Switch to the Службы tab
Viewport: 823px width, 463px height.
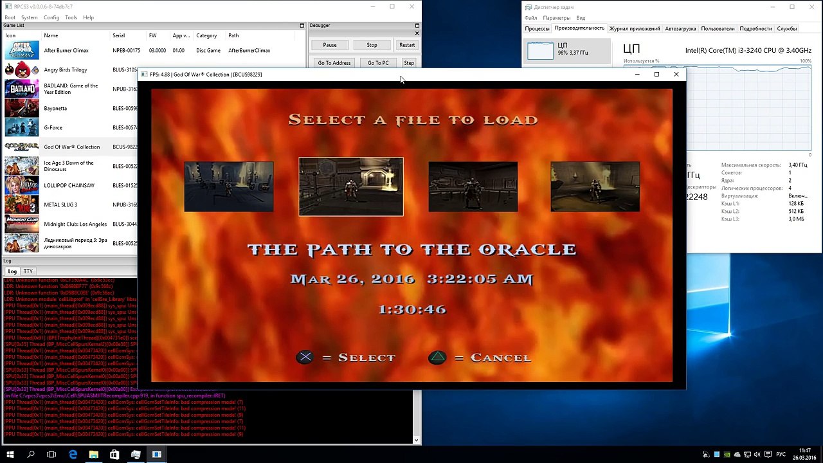[x=787, y=29]
